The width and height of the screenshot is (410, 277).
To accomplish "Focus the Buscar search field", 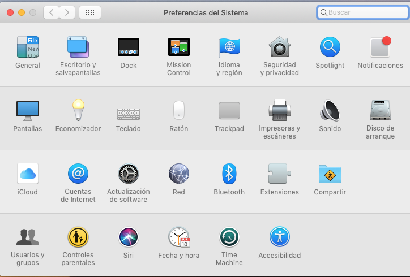I will click(x=362, y=12).
